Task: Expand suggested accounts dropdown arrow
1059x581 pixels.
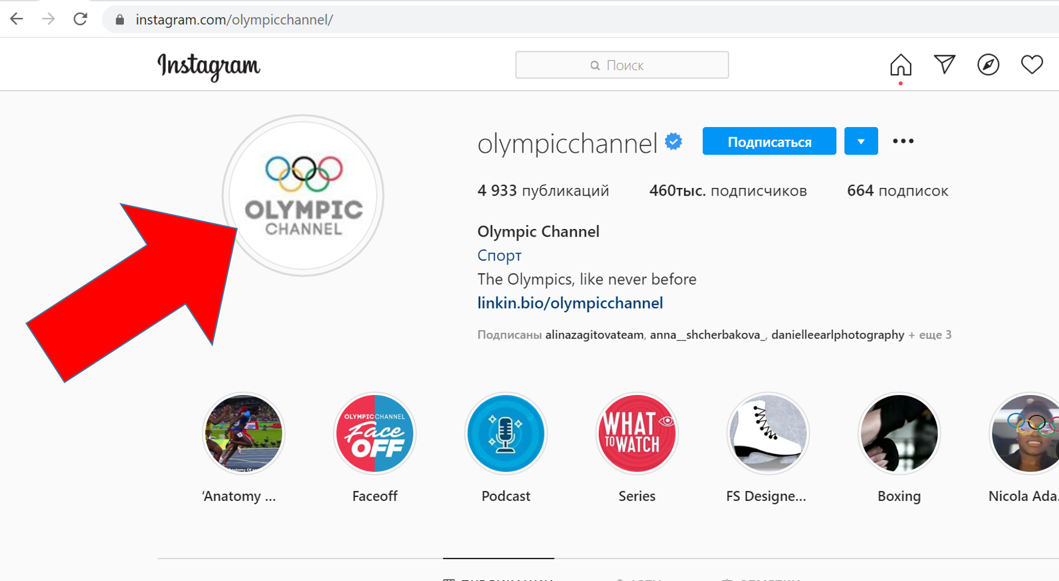Action: (861, 141)
